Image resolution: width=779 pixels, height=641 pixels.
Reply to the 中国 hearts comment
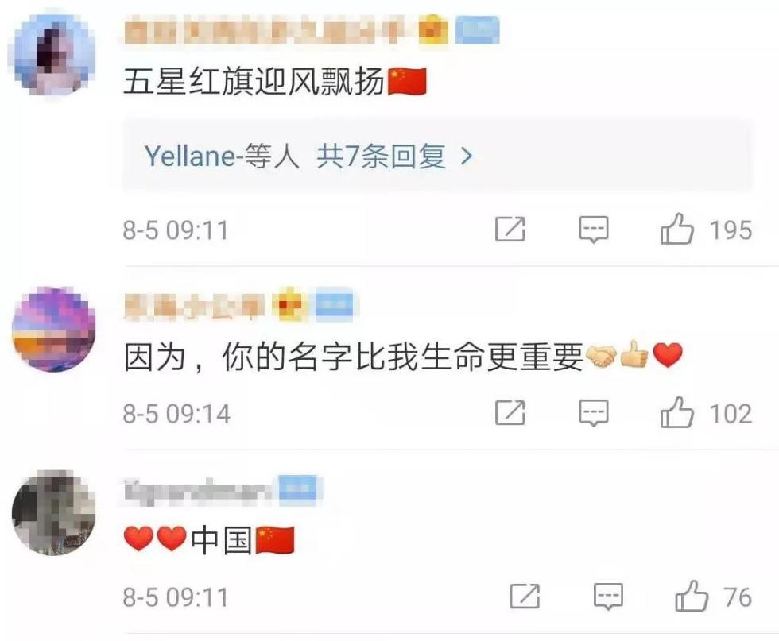pyautogui.click(x=609, y=597)
